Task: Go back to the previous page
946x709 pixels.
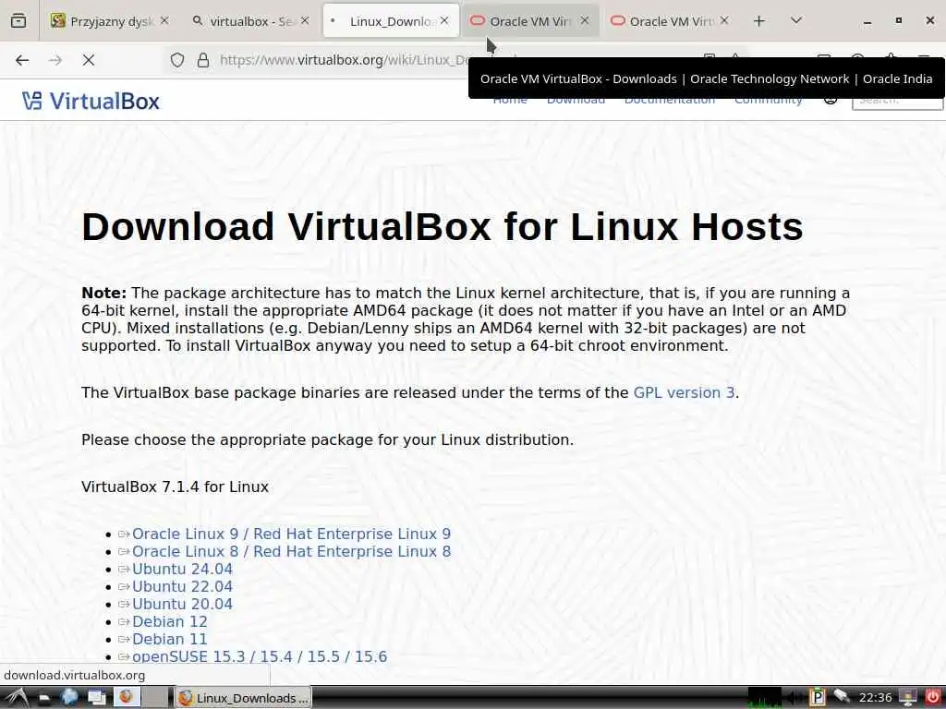Action: tap(22, 60)
